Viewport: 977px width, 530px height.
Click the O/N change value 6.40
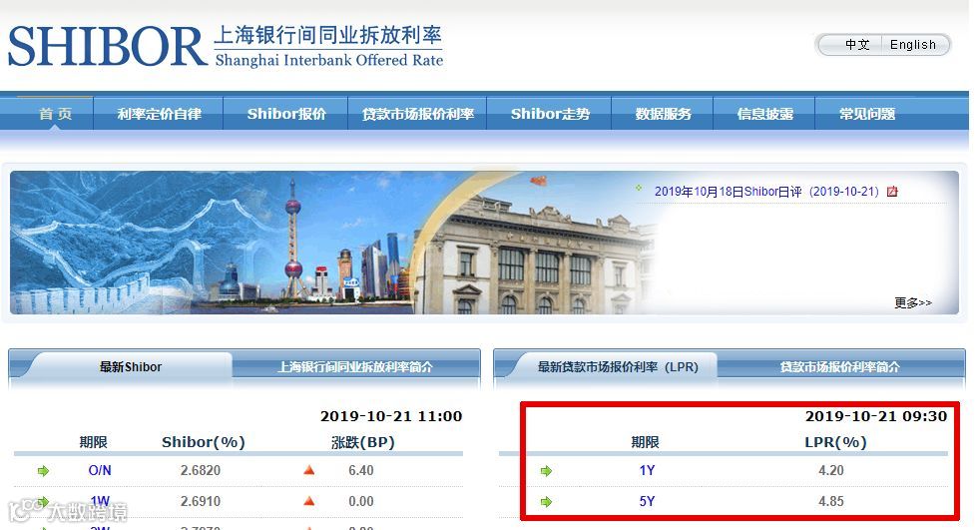(x=361, y=471)
